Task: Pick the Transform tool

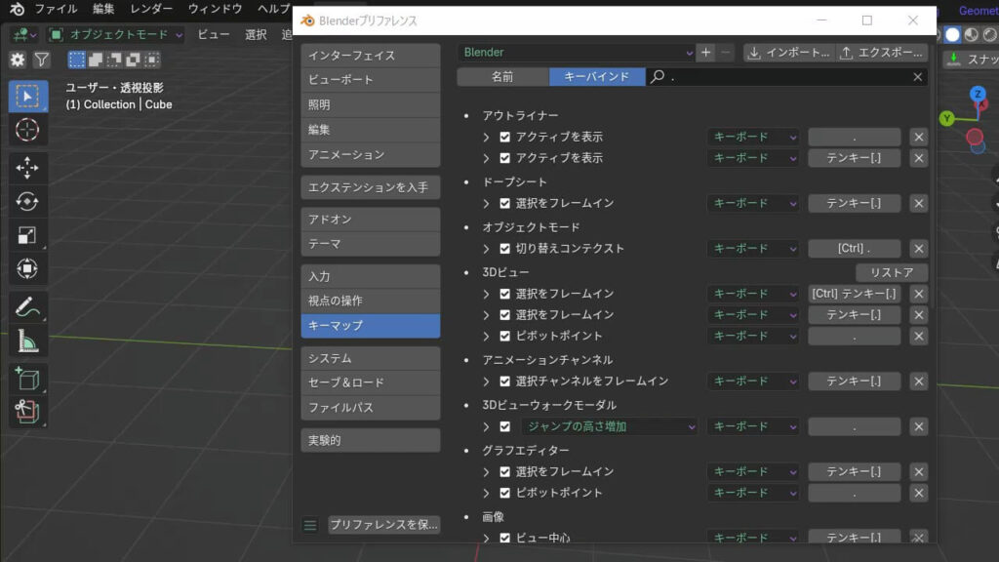Action: [x=27, y=269]
